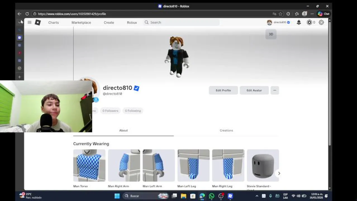Viewport: 357px width, 201px height.
Task: Open WhatsApp from the taskbar
Action: (211, 196)
